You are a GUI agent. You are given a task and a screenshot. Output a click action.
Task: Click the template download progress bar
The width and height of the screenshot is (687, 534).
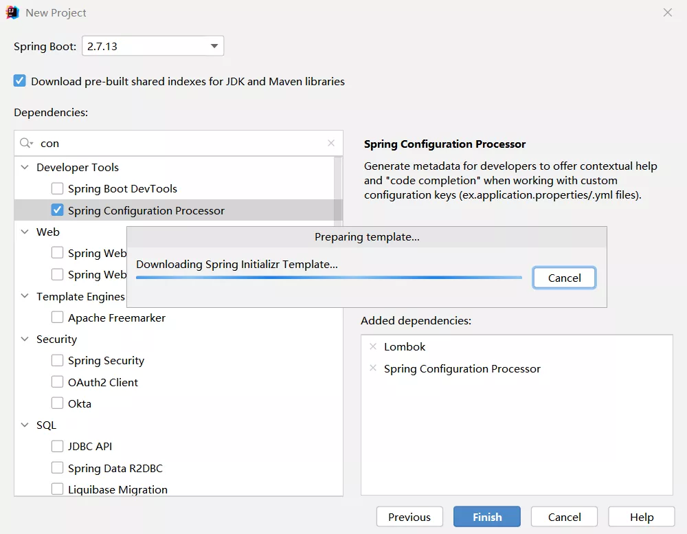[x=329, y=278]
